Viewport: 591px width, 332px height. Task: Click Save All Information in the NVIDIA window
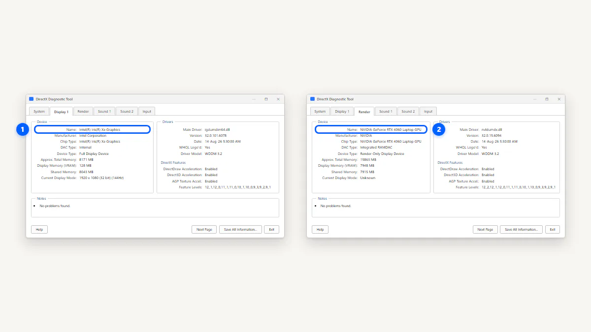[521, 230]
